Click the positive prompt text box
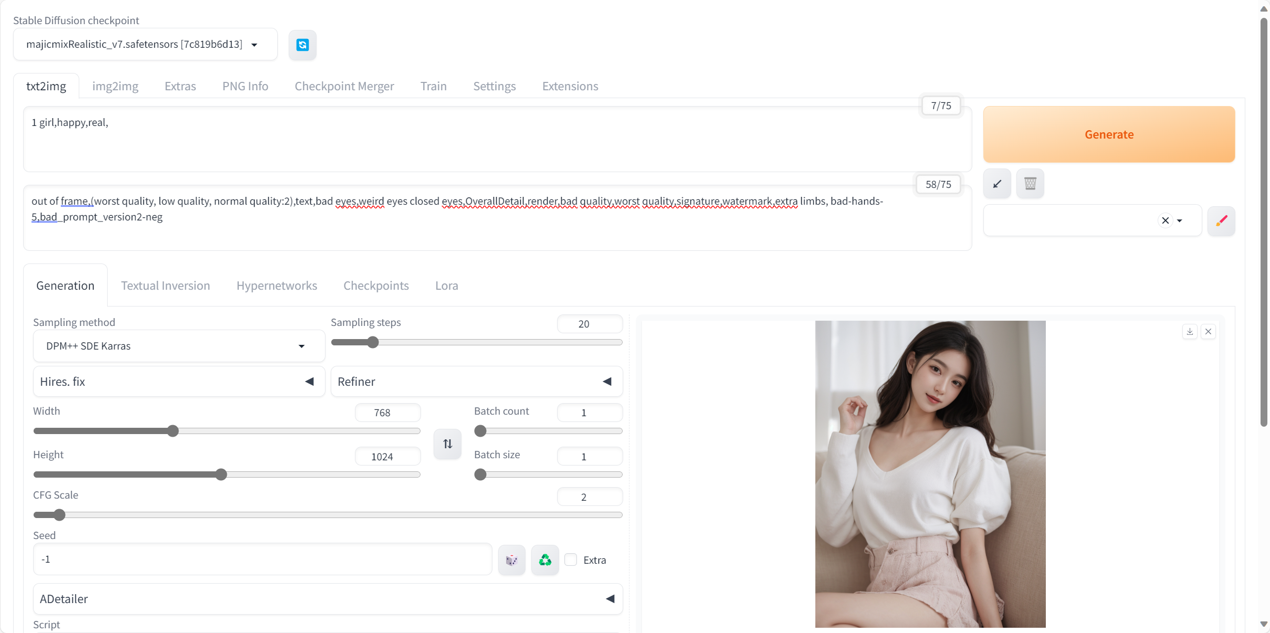1270x633 pixels. (498, 139)
